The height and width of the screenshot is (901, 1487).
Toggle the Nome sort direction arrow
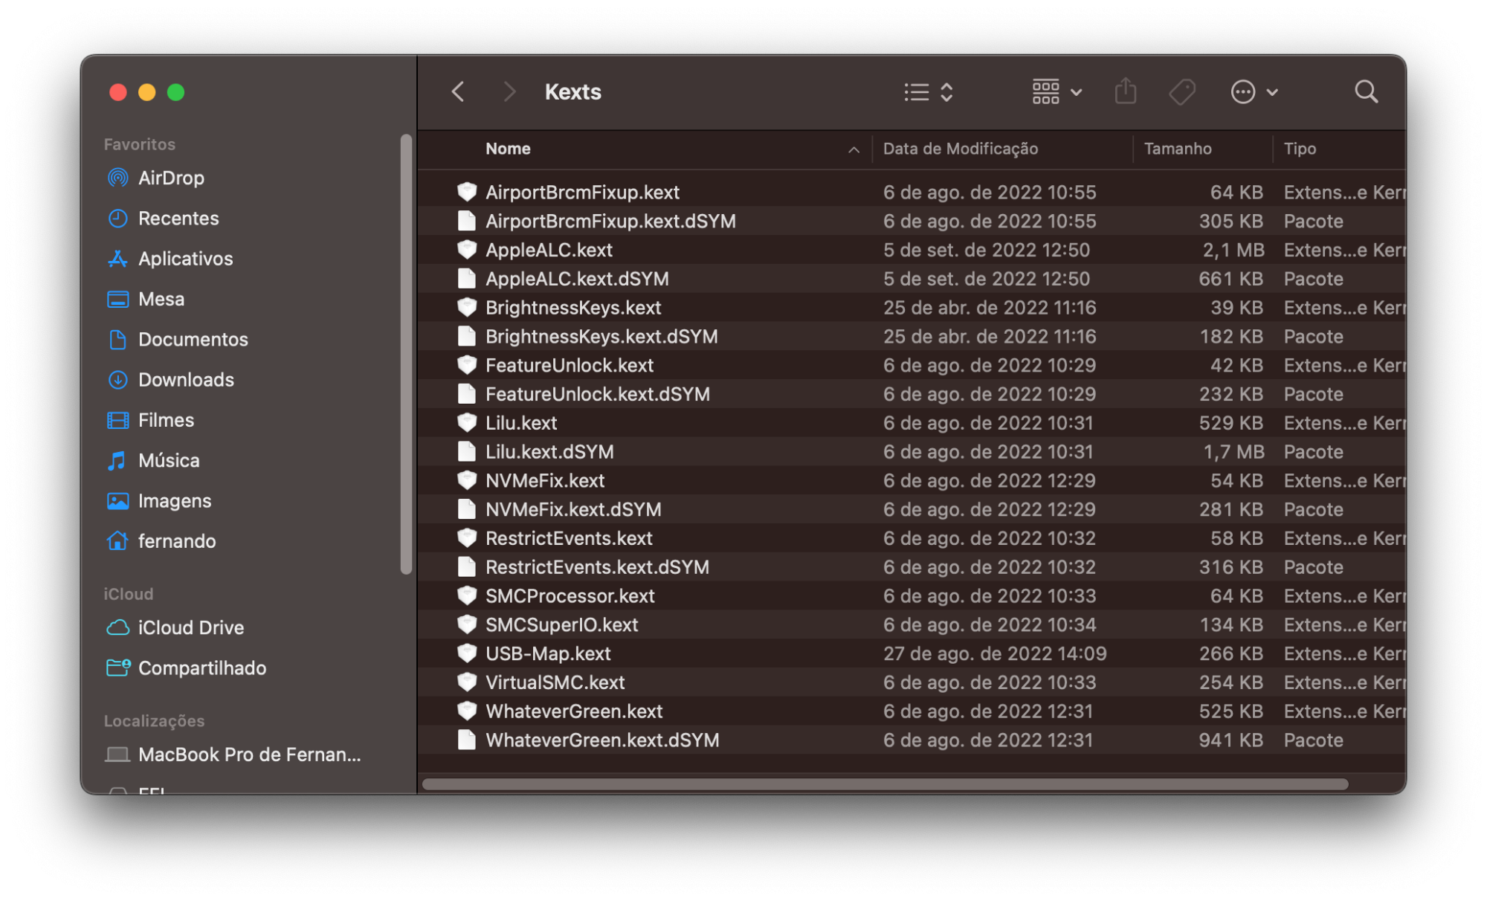tap(854, 149)
